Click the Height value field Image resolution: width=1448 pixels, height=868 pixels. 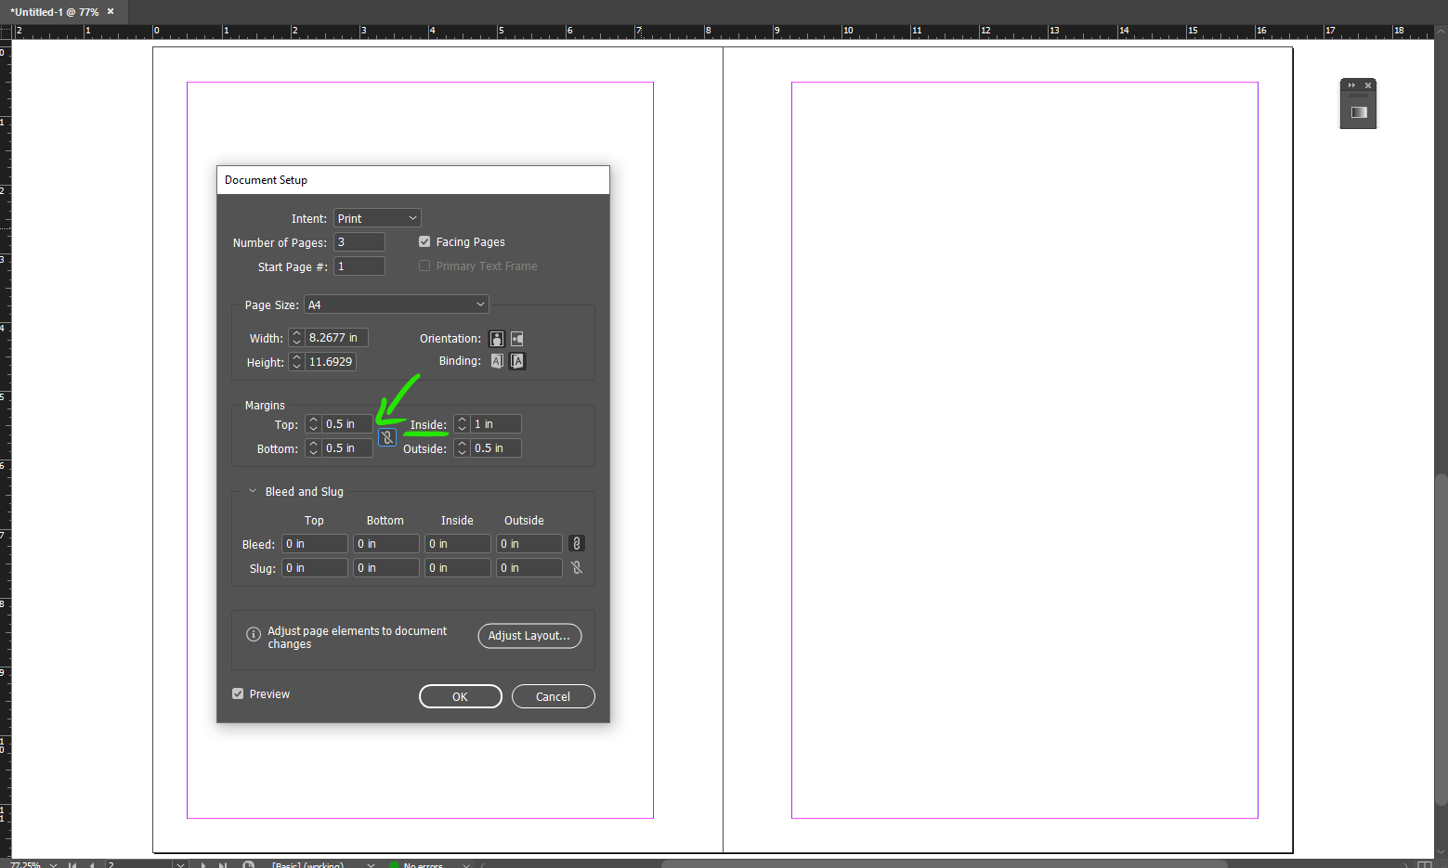tap(331, 362)
